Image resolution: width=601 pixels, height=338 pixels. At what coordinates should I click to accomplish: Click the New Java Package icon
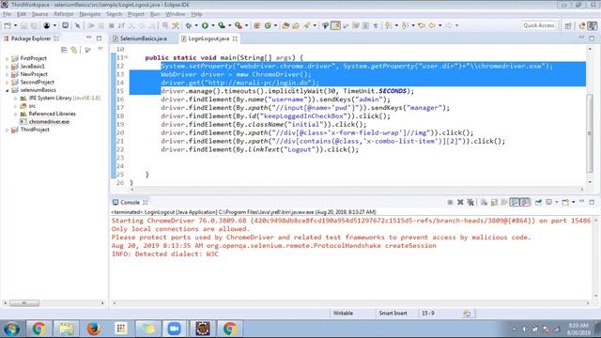point(256,25)
